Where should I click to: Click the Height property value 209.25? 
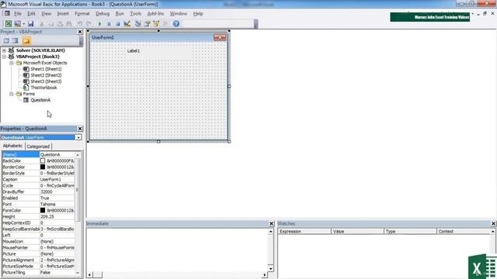pos(57,217)
